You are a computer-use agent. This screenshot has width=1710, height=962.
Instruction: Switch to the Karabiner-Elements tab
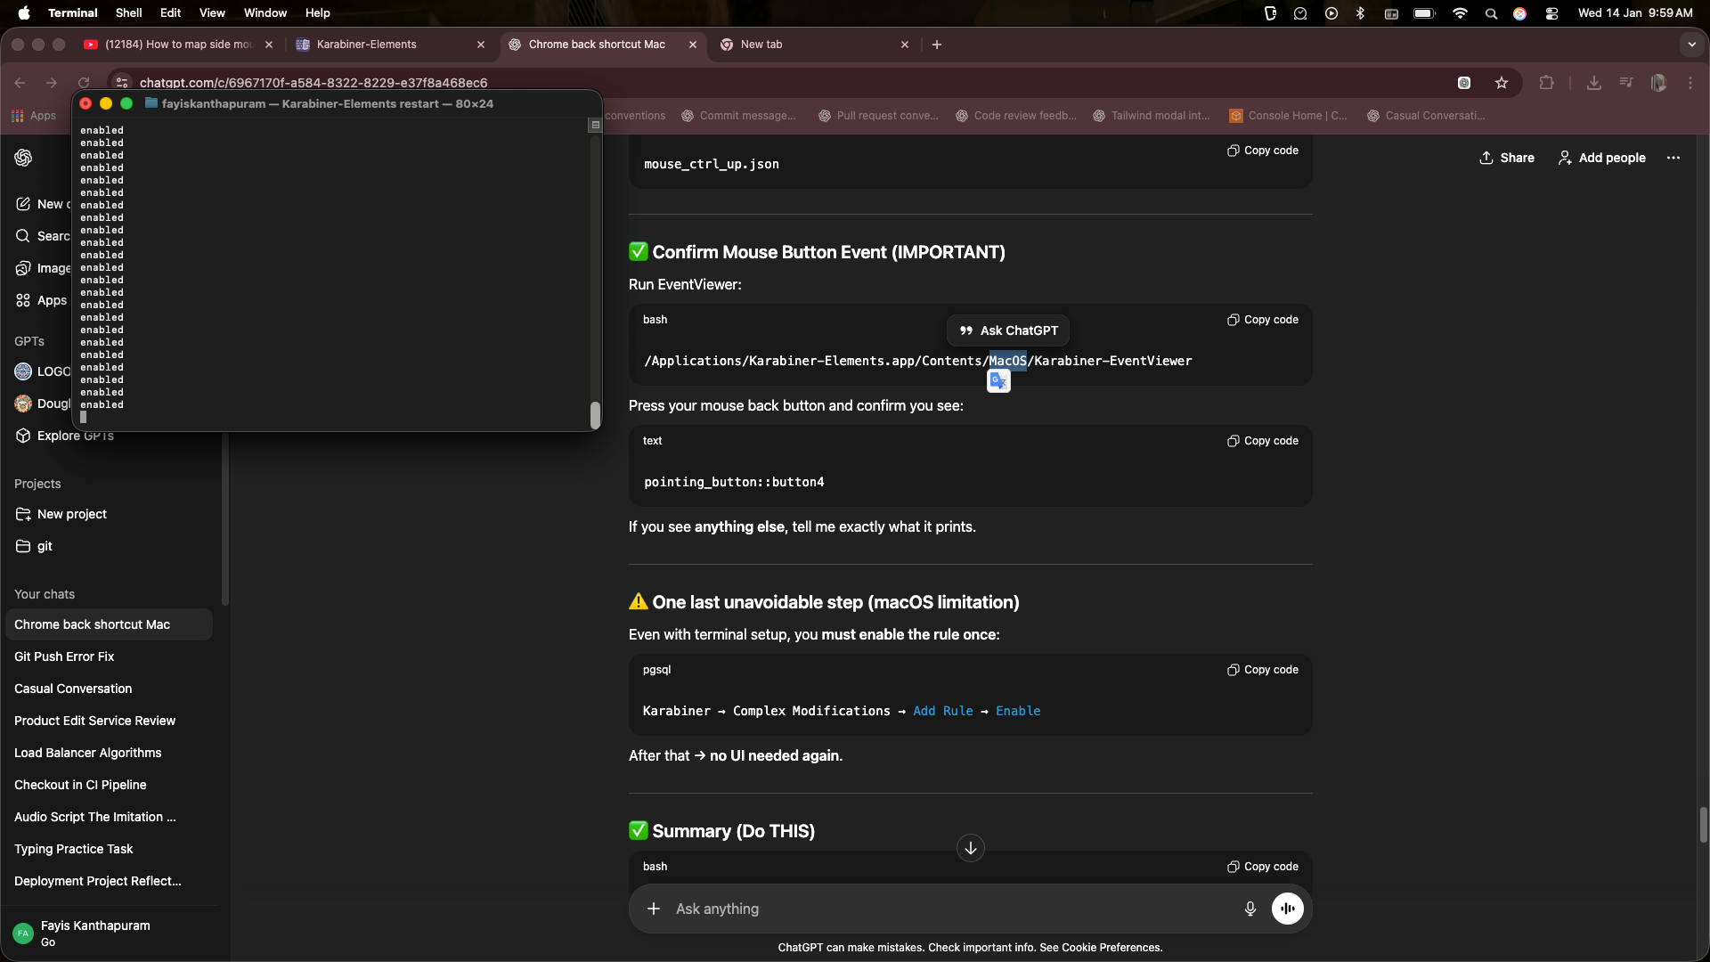point(366,45)
